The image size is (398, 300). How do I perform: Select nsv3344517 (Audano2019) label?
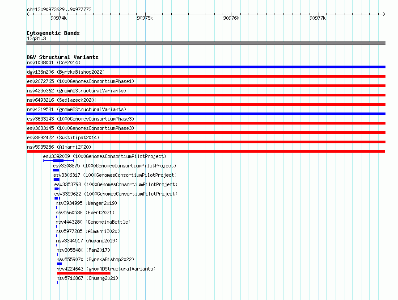pos(87,241)
